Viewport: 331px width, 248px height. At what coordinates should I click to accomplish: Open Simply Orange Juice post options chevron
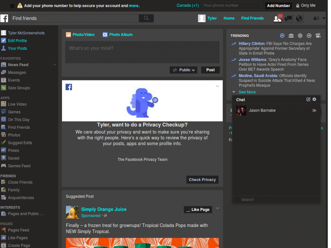tap(218, 208)
